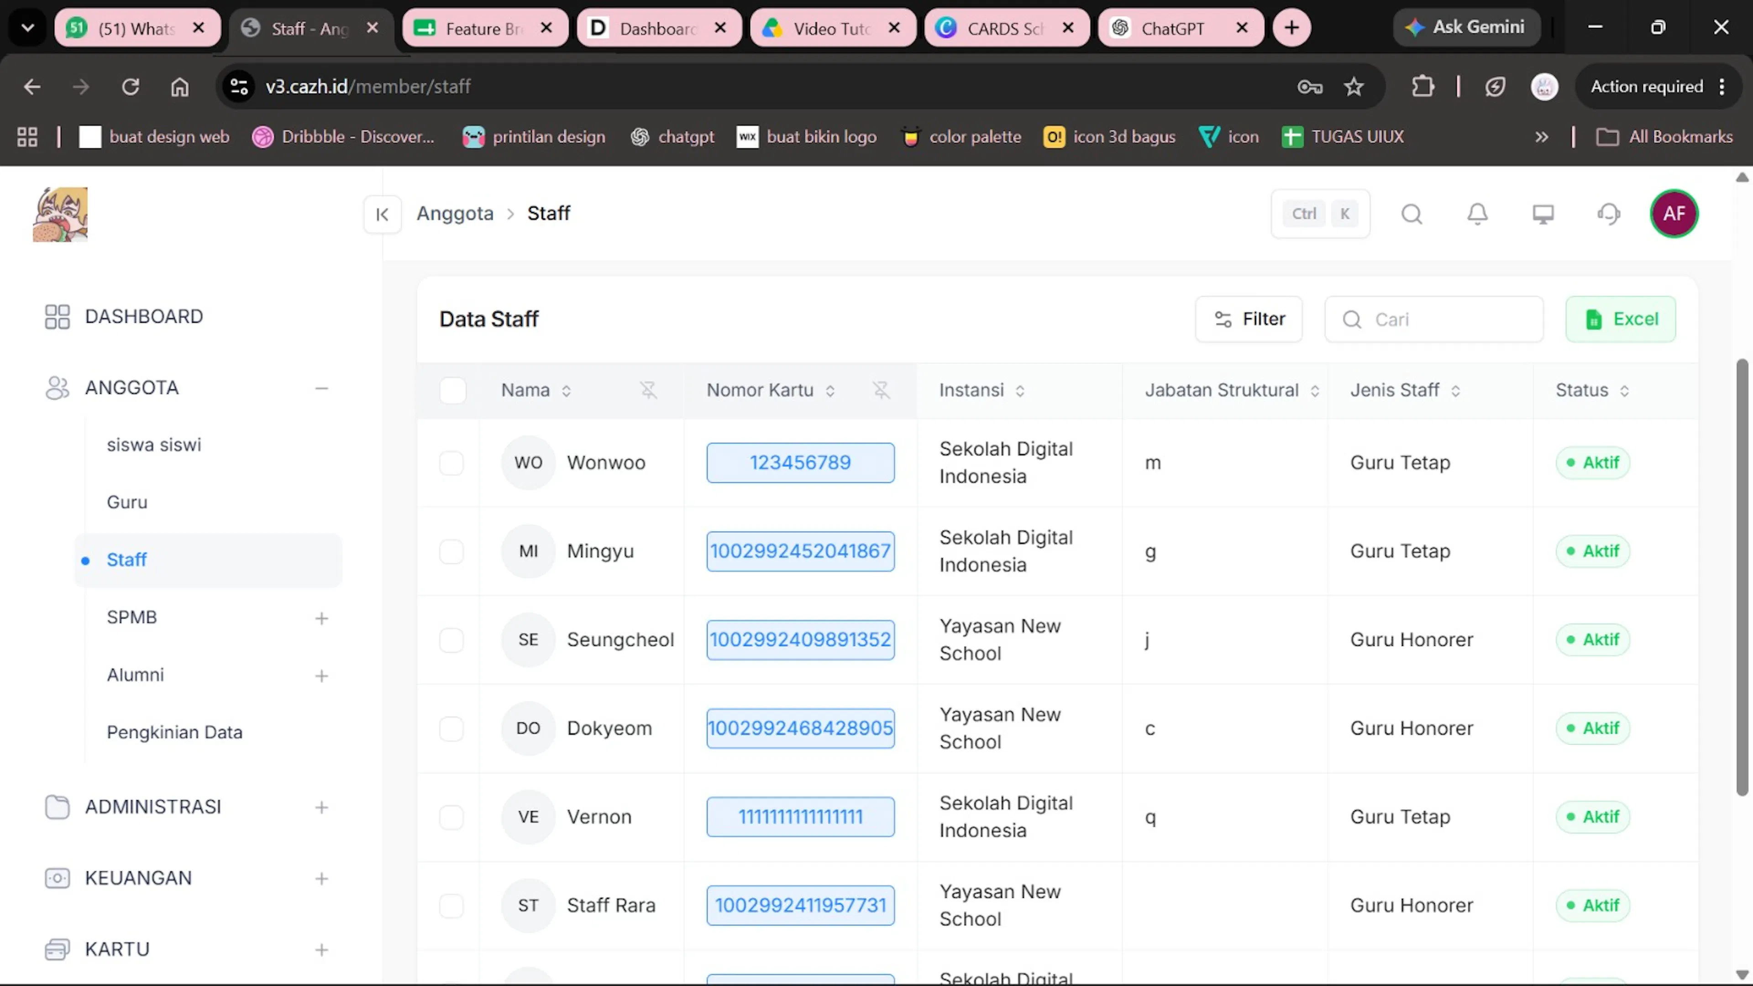Open siswa siswi in sidebar

[x=154, y=444]
